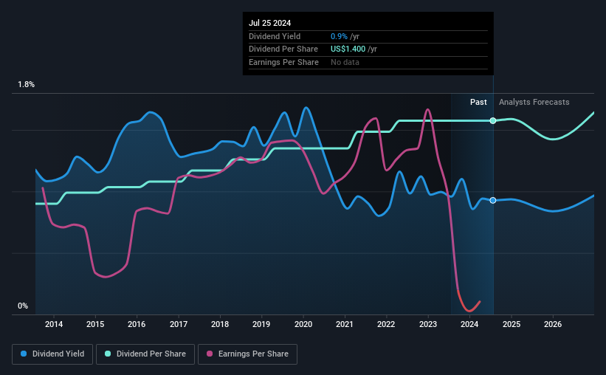Click the 2024 x-axis label
Screen dimensions: 606x375
(469, 324)
